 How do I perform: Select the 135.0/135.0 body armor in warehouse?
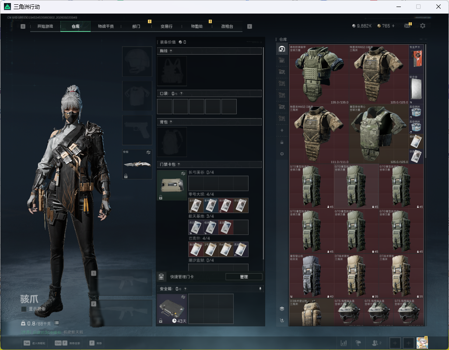coord(319,74)
